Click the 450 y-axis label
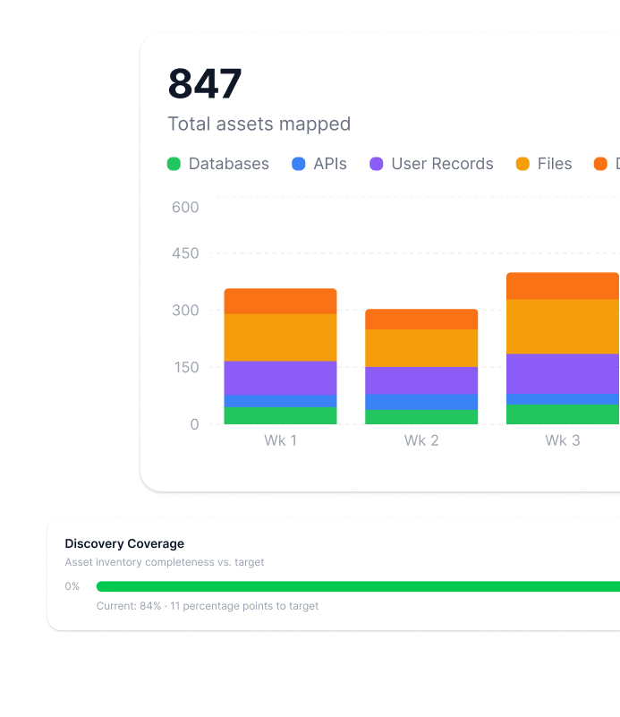Image resolution: width=620 pixels, height=717 pixels. click(x=185, y=253)
